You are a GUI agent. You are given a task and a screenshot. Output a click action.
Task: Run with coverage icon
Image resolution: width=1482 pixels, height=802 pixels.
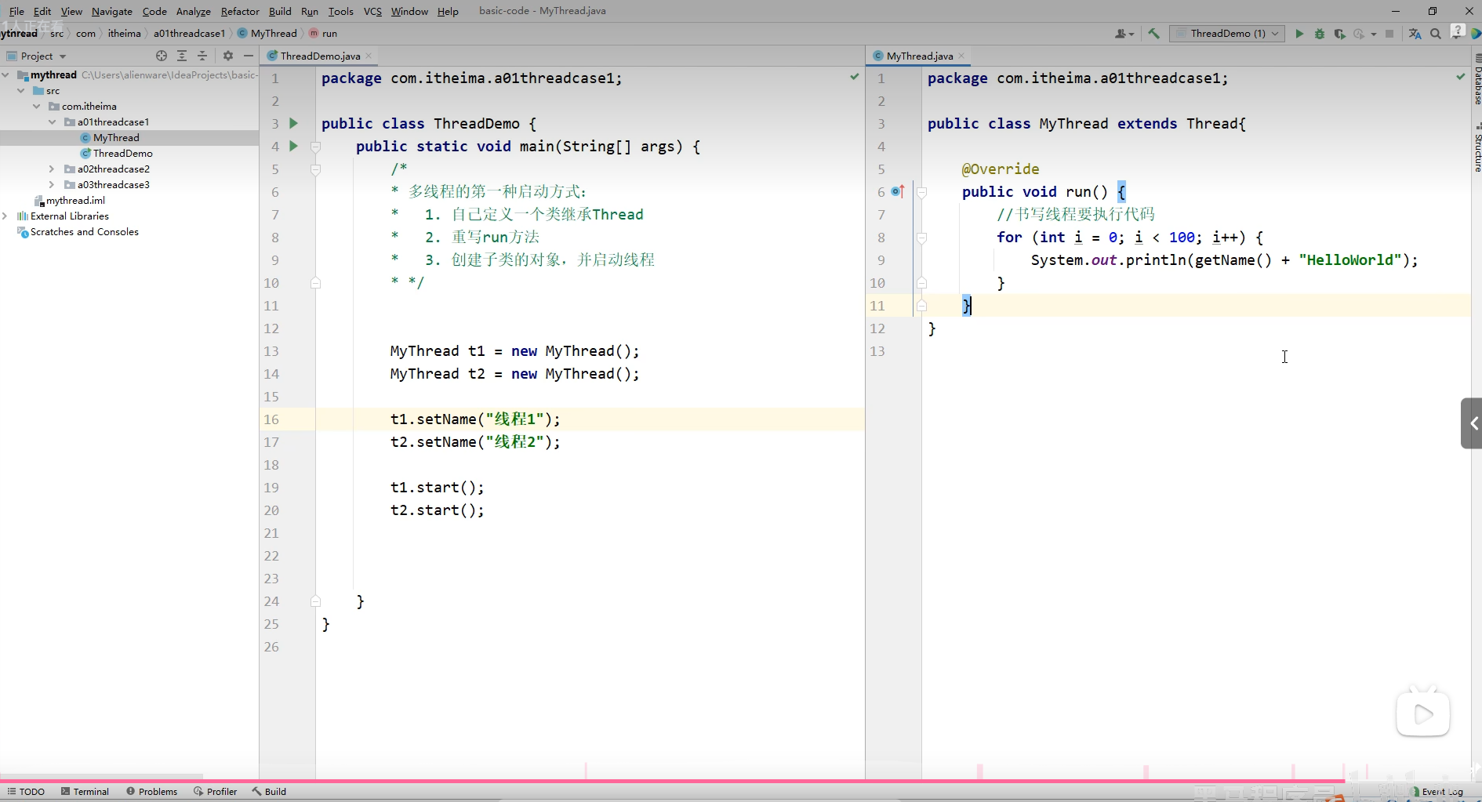1339,34
